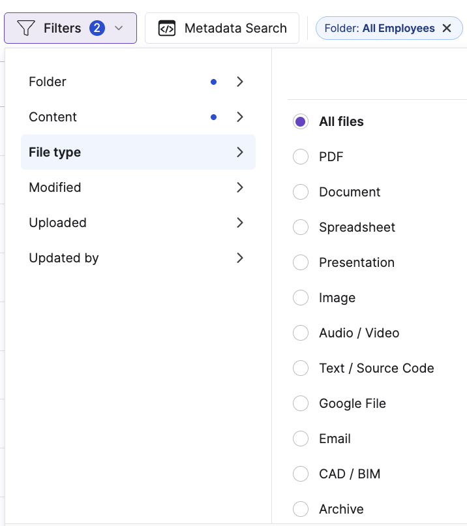Choose Audio / Video file type

pos(301,333)
